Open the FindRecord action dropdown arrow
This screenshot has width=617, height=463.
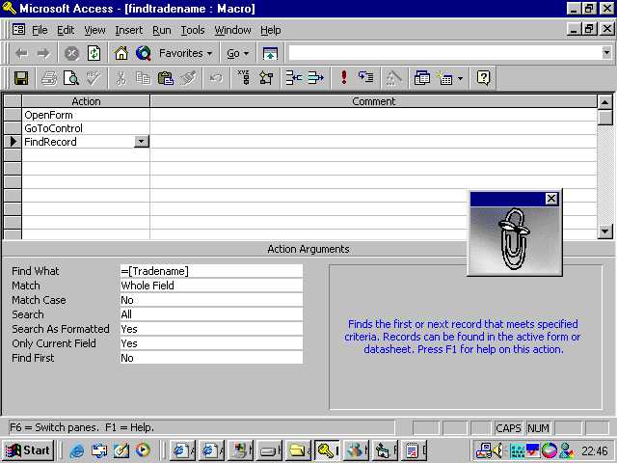[142, 142]
